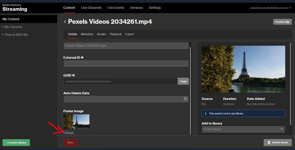Click the back arrow beside the video title

pos(65,22)
